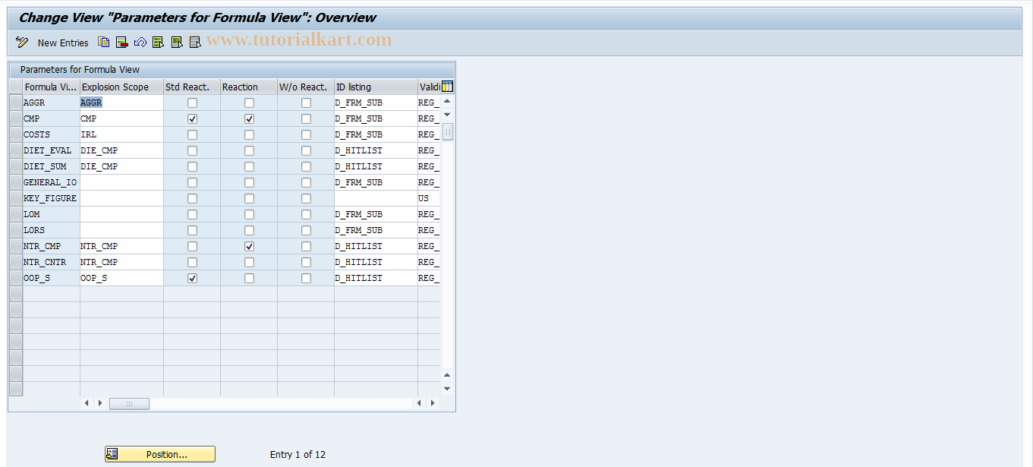Click the COSTS formula view cell
The image size is (1033, 467).
click(51, 134)
